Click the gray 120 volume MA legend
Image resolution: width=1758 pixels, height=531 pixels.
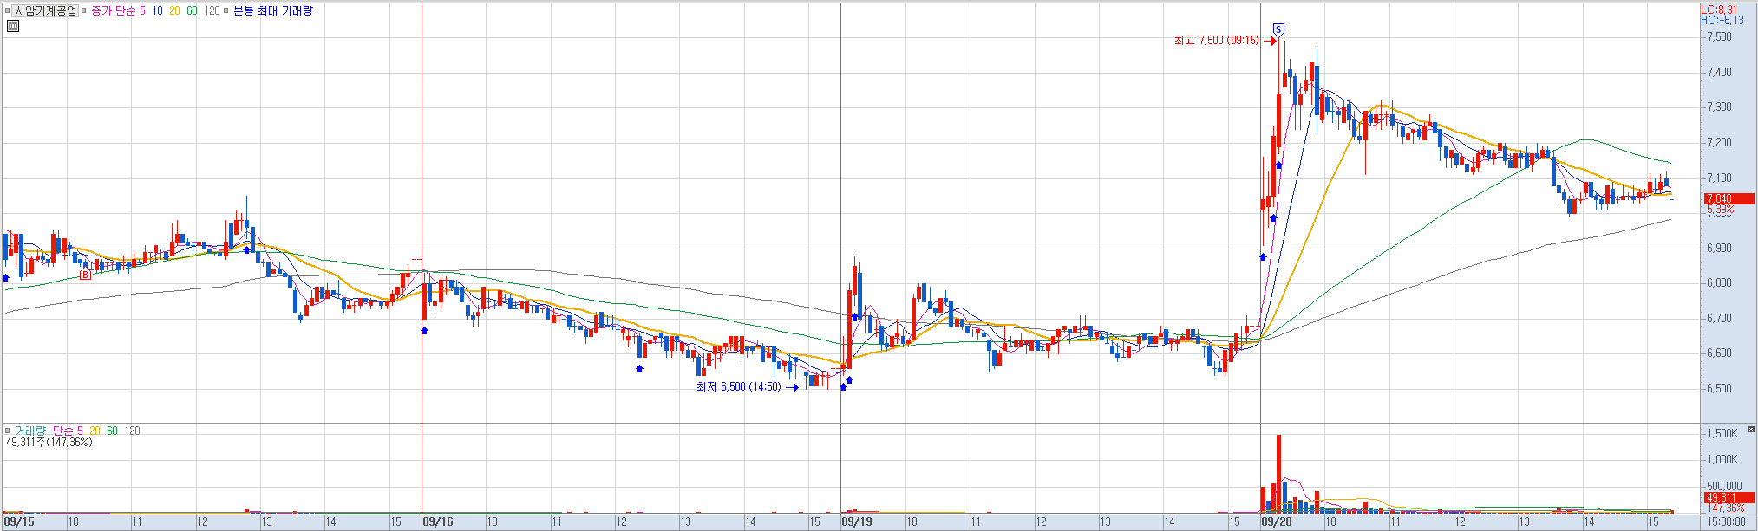(x=132, y=431)
